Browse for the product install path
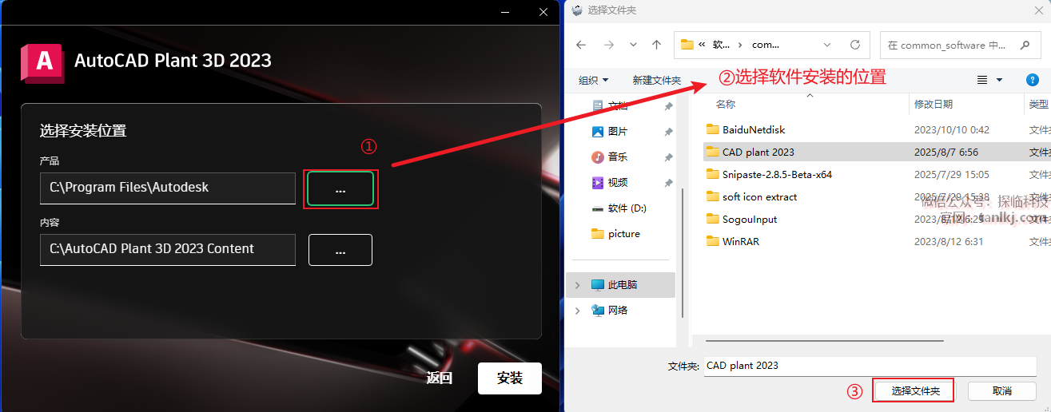Image resolution: width=1051 pixels, height=412 pixels. pyautogui.click(x=340, y=188)
